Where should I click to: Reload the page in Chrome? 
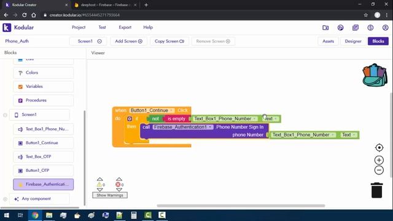[x=25, y=15]
